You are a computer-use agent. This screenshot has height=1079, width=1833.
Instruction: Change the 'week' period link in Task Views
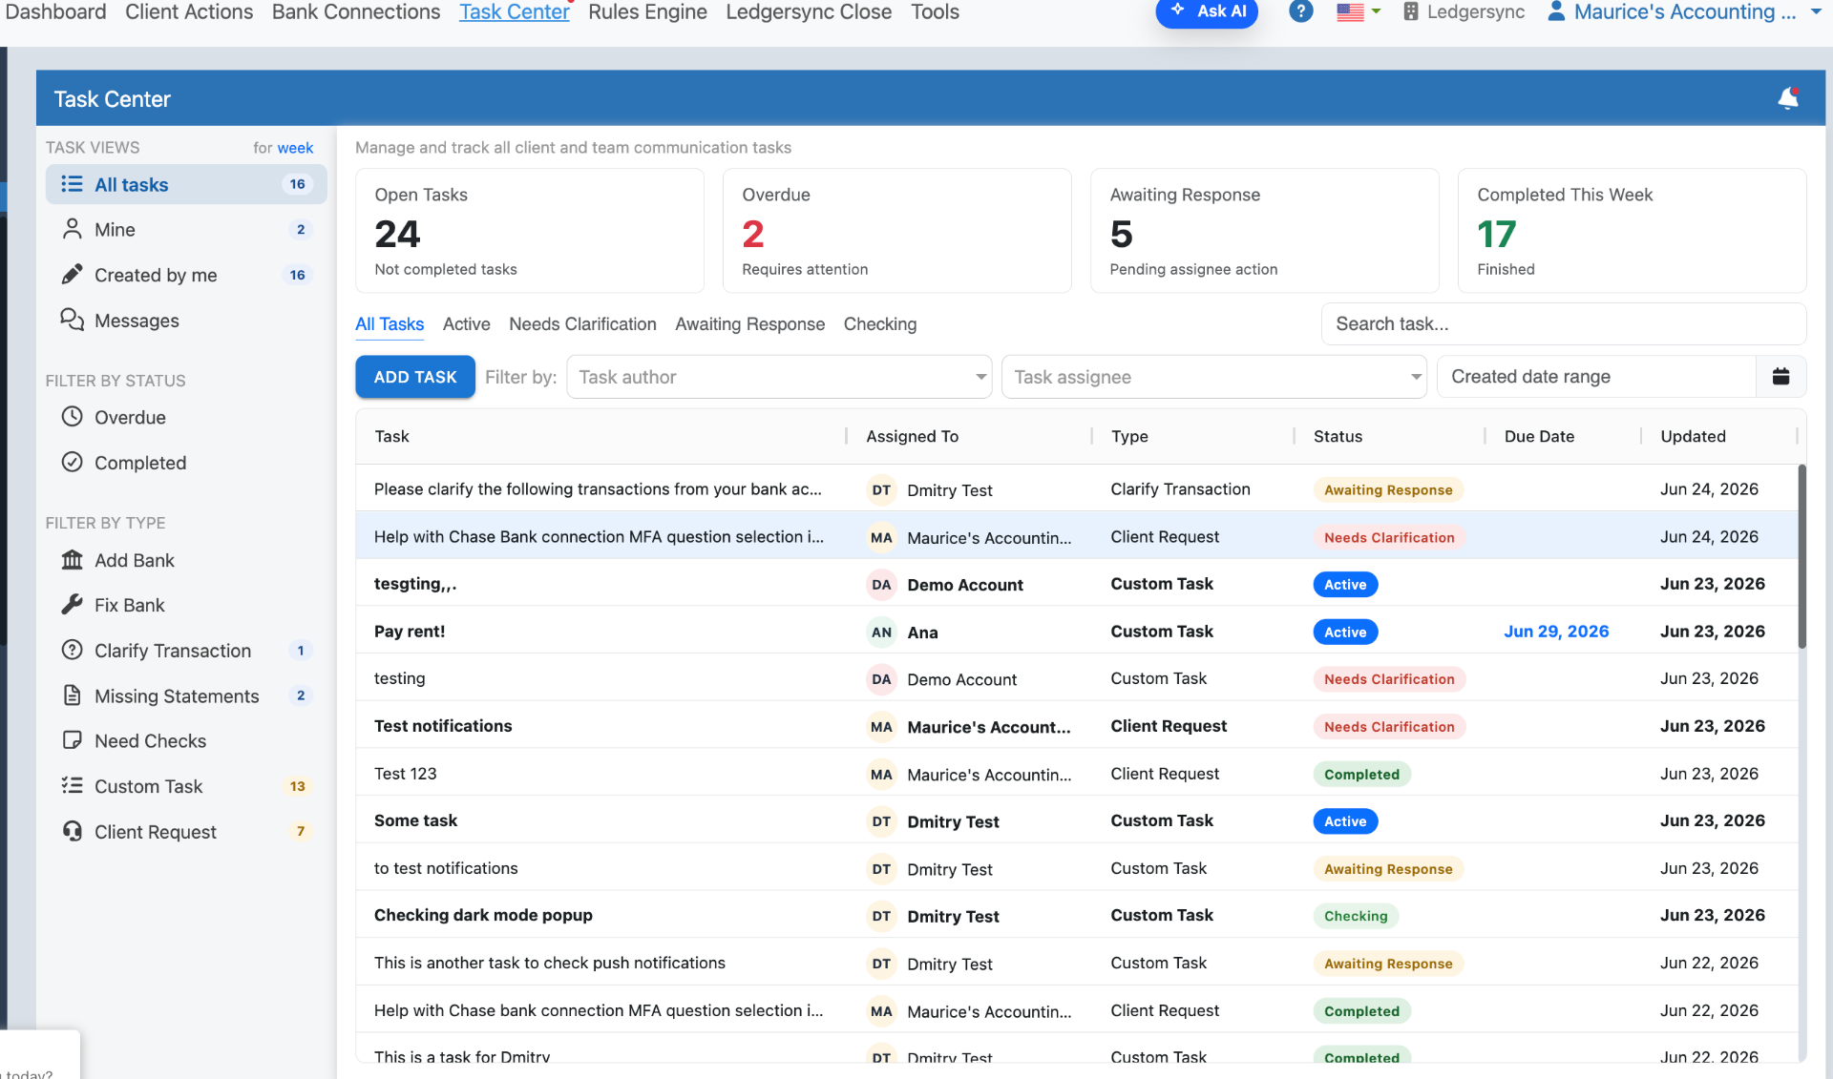pyautogui.click(x=295, y=148)
